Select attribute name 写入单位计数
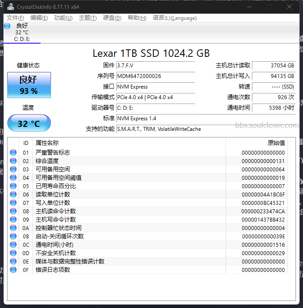This screenshot has height=308, width=303. [53, 203]
